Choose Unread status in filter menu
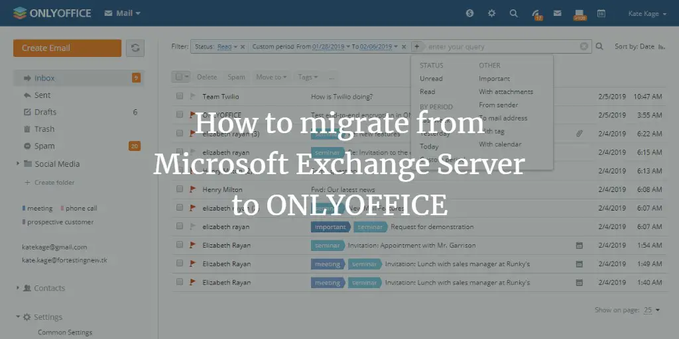Viewport: 679px width, 339px height. [x=431, y=79]
